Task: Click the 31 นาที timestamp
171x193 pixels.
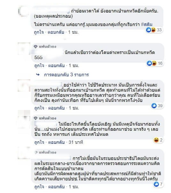Action: [76, 142]
